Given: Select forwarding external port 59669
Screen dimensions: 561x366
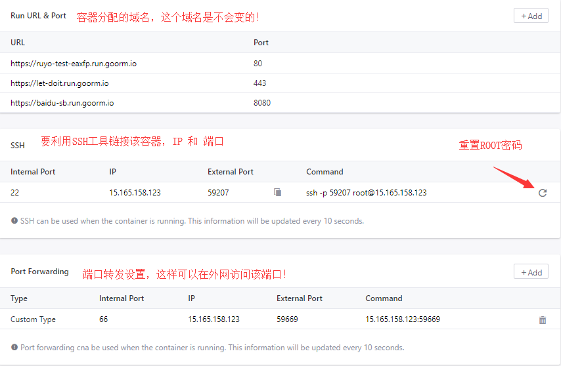Looking at the screenshot, I should [287, 319].
